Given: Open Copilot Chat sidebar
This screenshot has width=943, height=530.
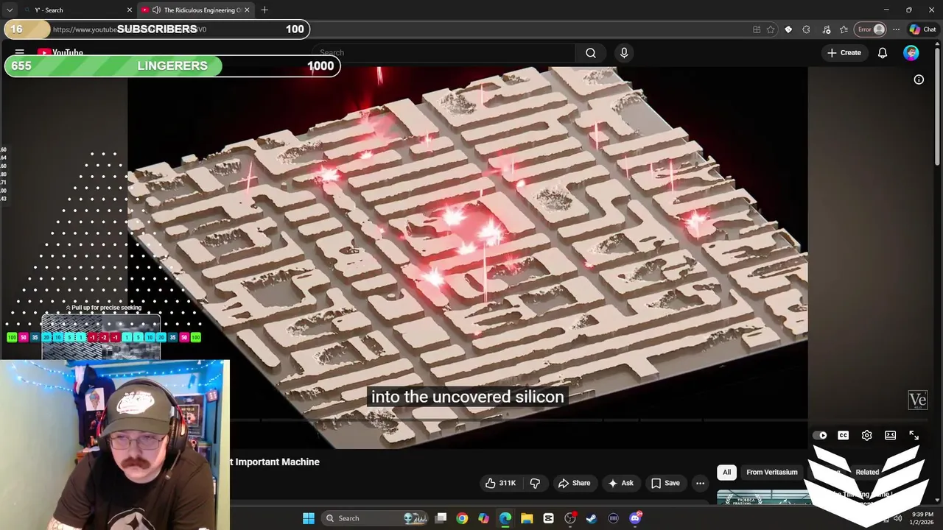Looking at the screenshot, I should pos(923,29).
